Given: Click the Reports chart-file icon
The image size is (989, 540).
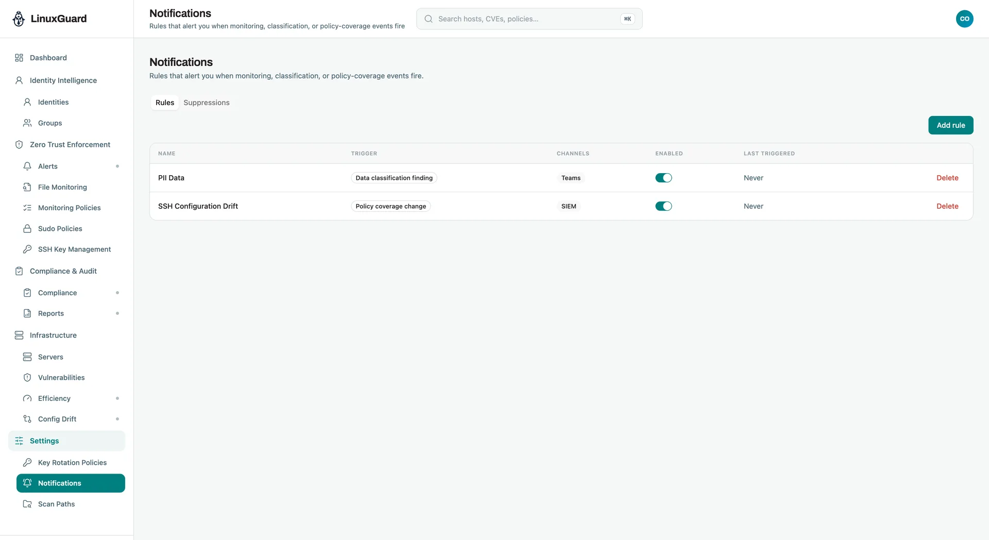Looking at the screenshot, I should pyautogui.click(x=27, y=313).
